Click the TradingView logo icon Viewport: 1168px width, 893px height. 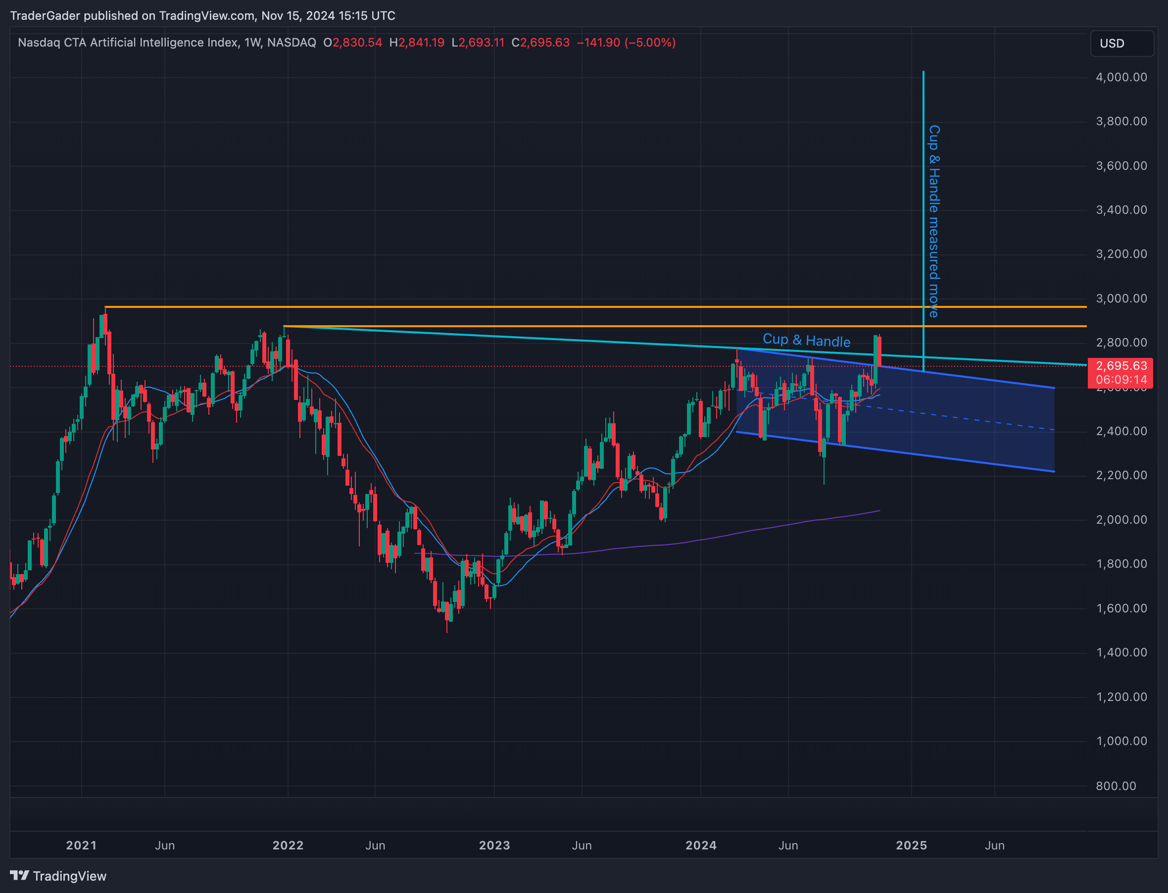(20, 876)
